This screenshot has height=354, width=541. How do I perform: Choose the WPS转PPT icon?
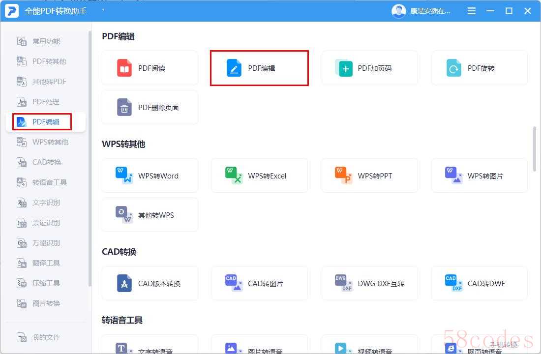click(344, 175)
